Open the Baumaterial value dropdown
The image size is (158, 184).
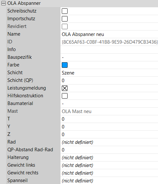(109, 104)
